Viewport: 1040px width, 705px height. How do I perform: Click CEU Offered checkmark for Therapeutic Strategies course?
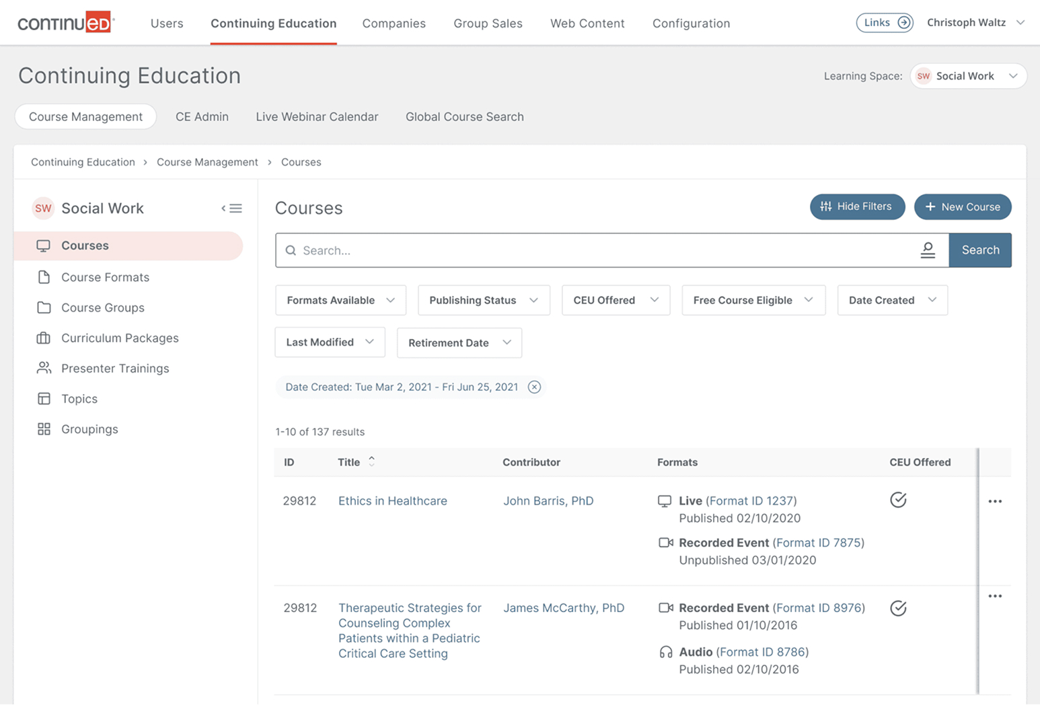[x=898, y=608]
